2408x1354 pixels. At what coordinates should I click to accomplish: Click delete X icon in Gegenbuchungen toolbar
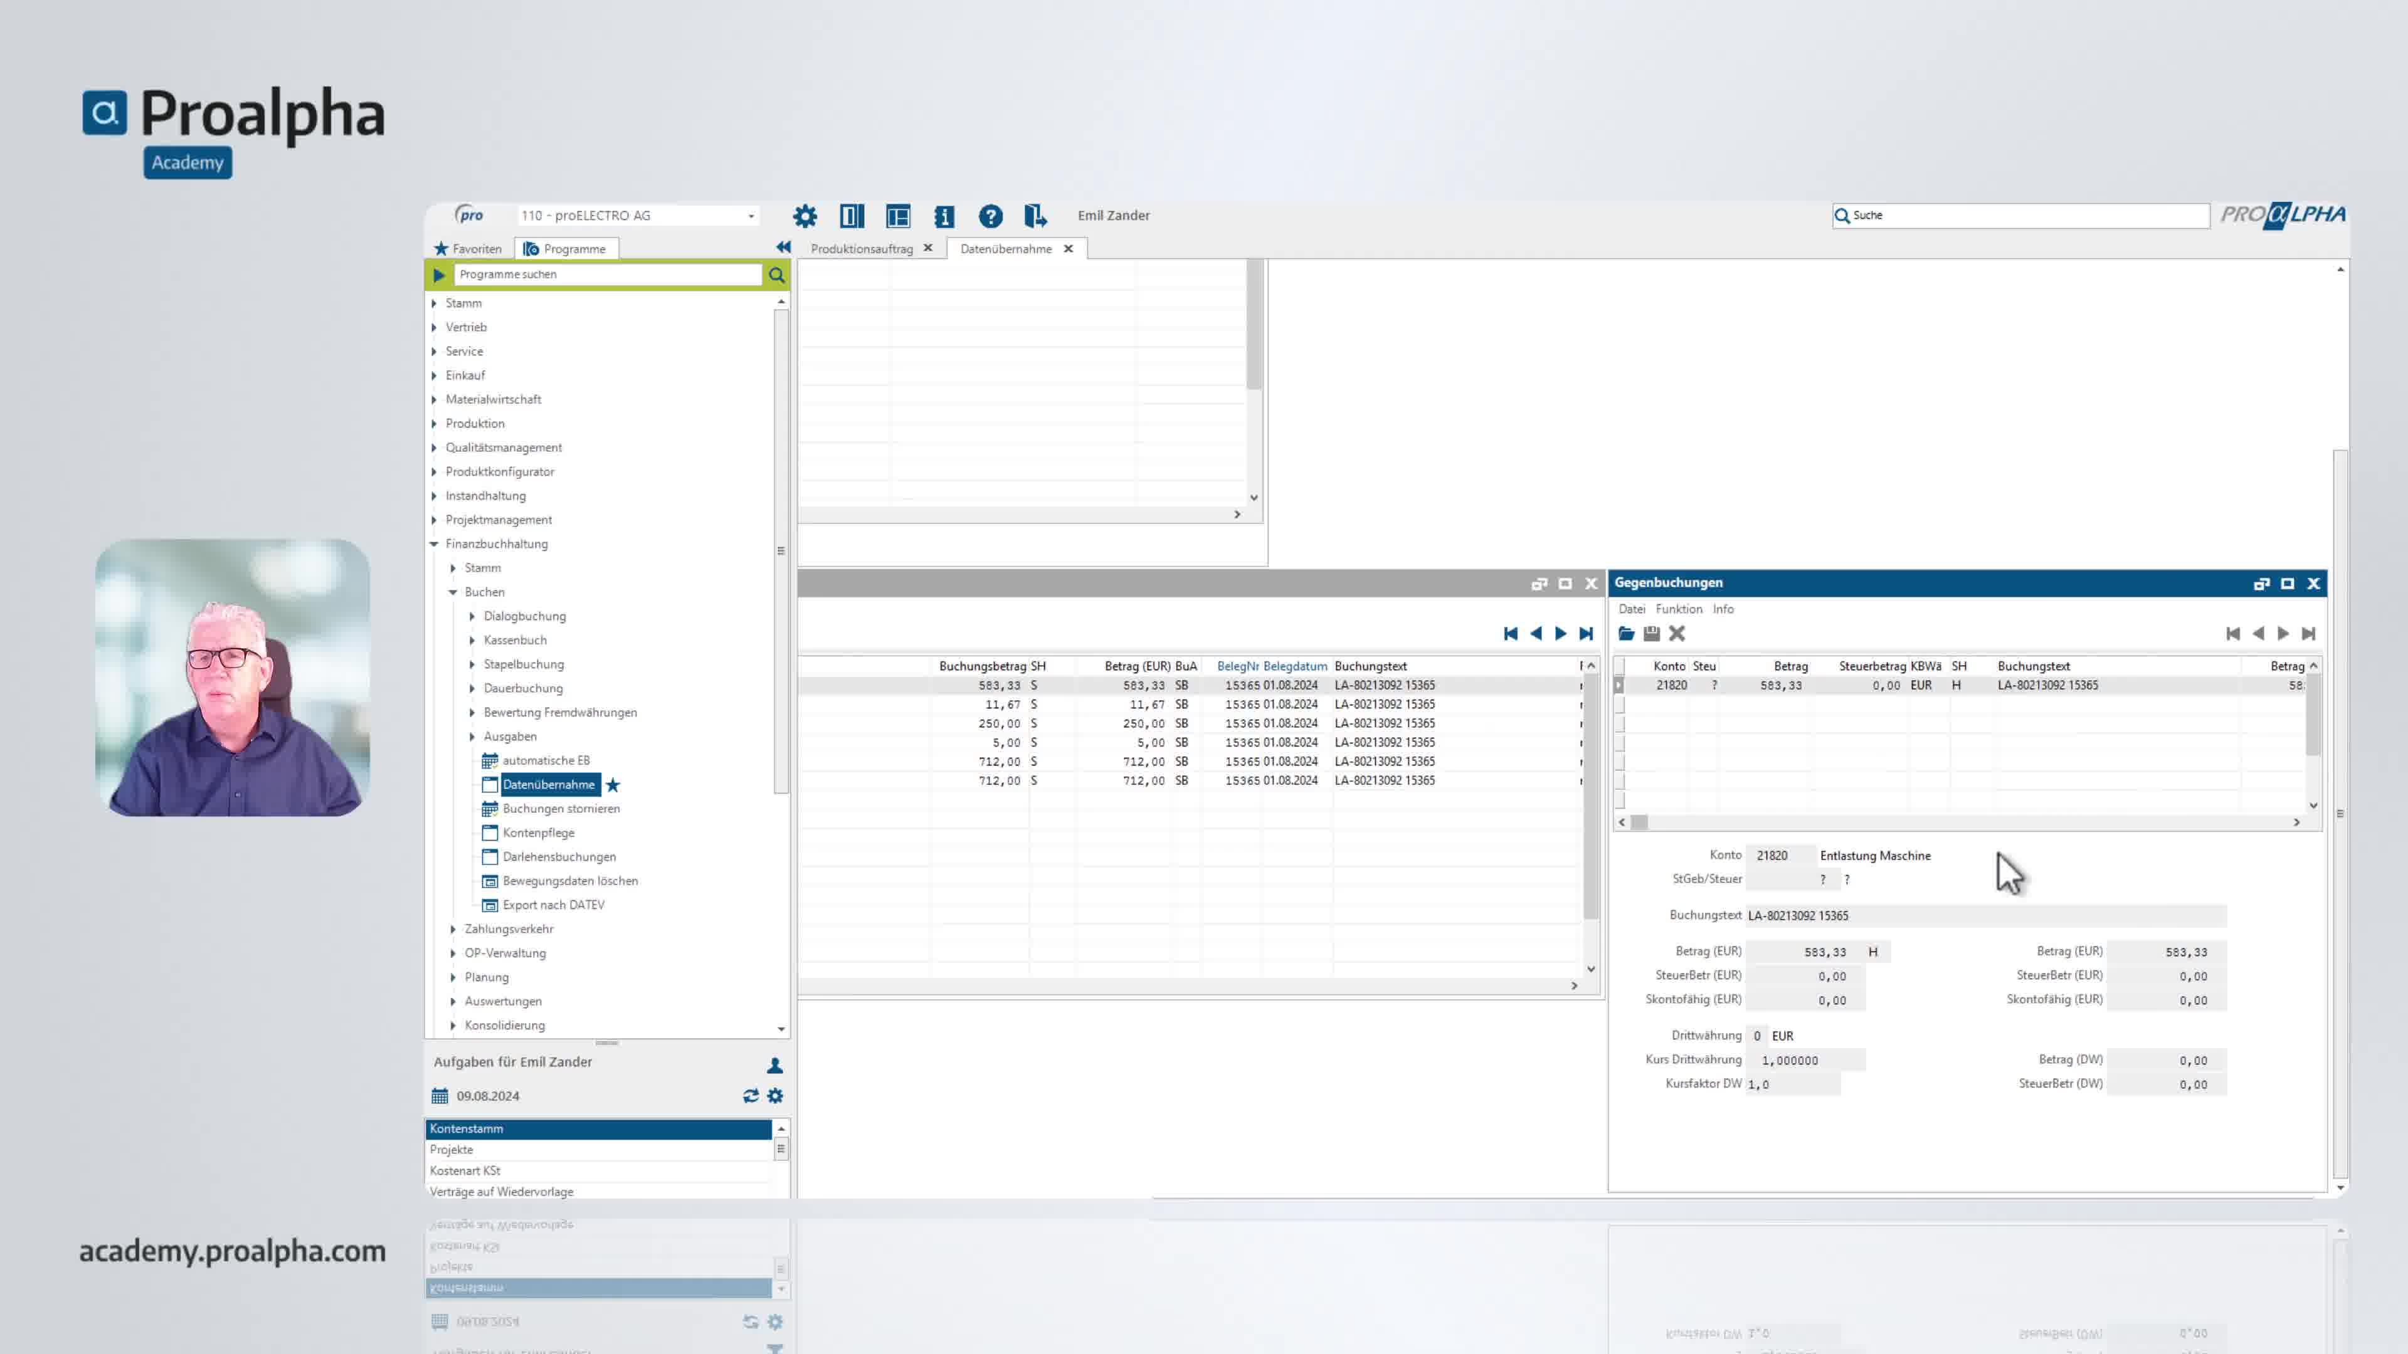tap(1677, 634)
